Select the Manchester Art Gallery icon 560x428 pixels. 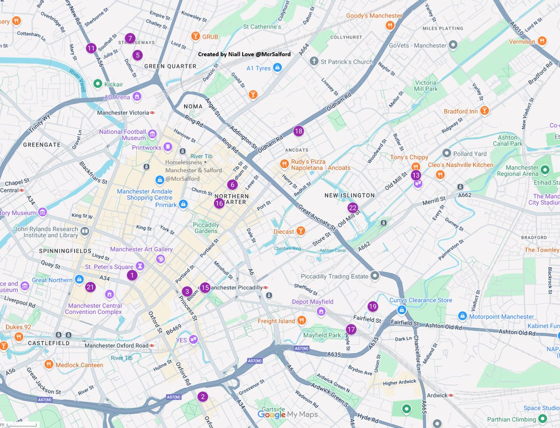[160, 258]
